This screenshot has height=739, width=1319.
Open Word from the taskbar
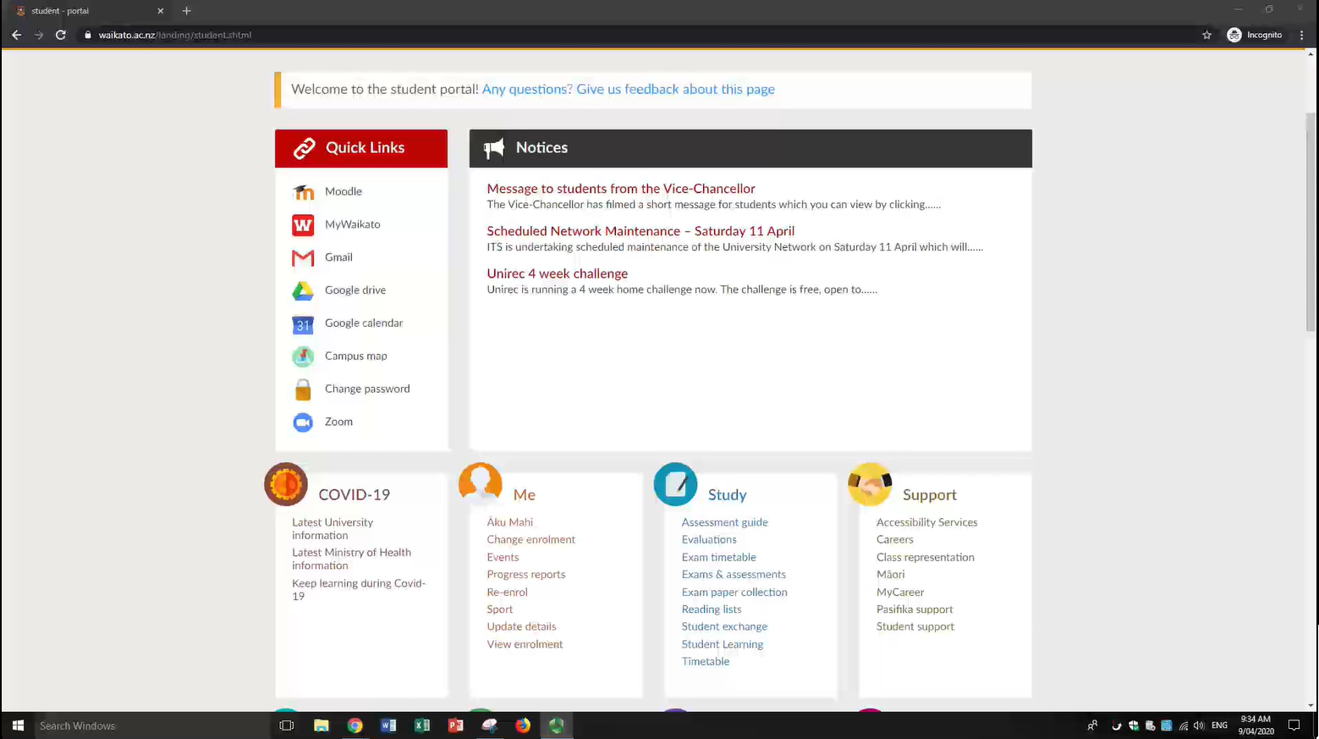tap(388, 725)
